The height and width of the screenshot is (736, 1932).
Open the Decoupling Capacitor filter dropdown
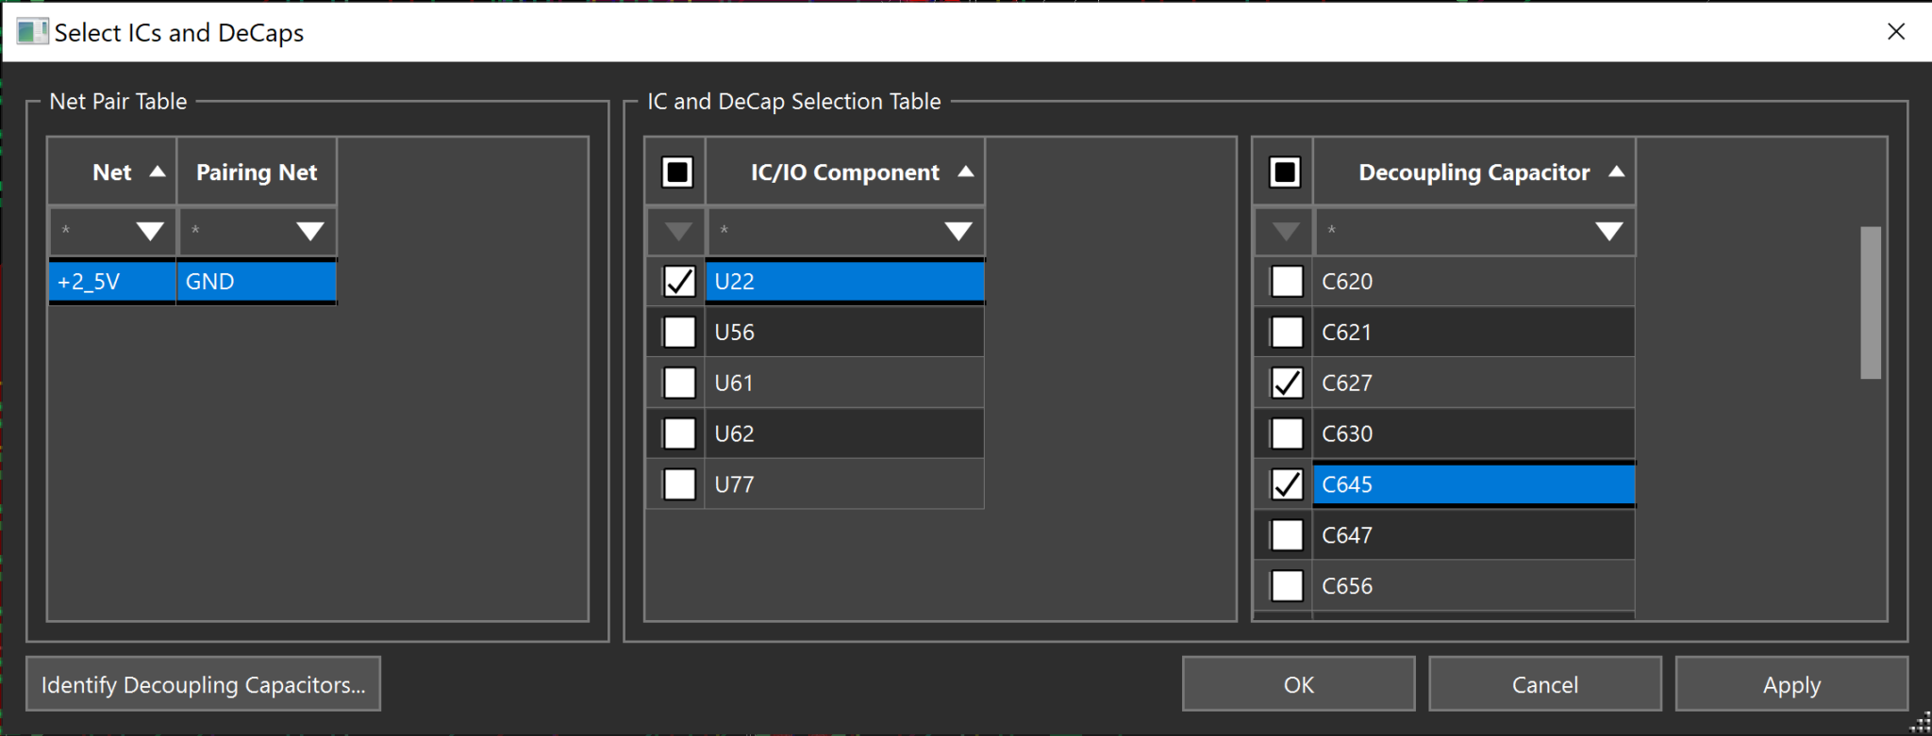point(1607,231)
